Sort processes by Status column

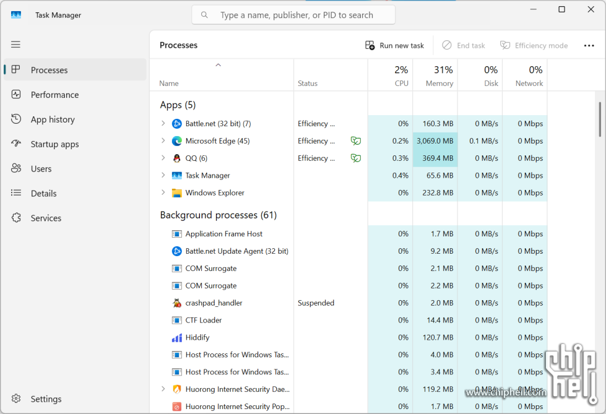point(331,75)
